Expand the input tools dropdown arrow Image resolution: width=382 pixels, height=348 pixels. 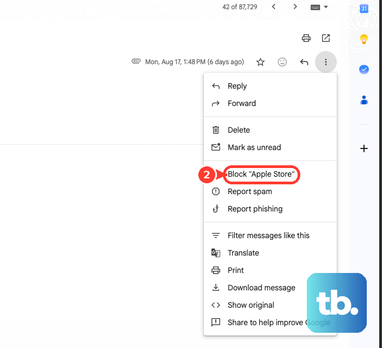(326, 7)
